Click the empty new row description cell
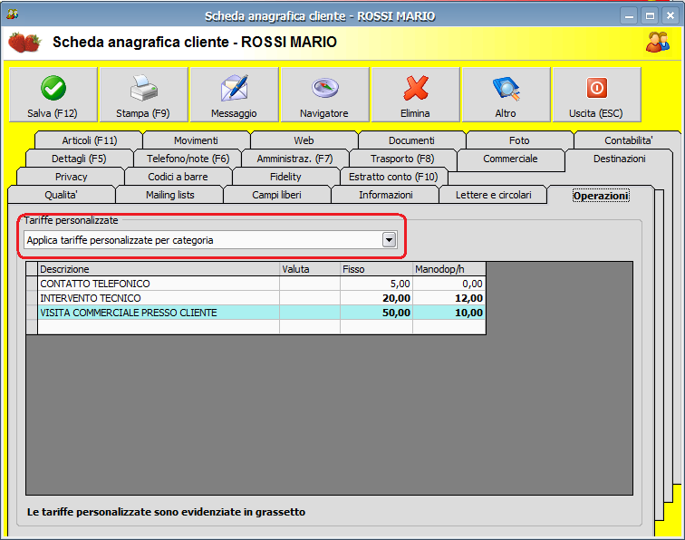 (159, 327)
